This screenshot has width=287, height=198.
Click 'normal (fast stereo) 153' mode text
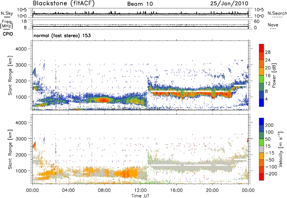(x=62, y=35)
